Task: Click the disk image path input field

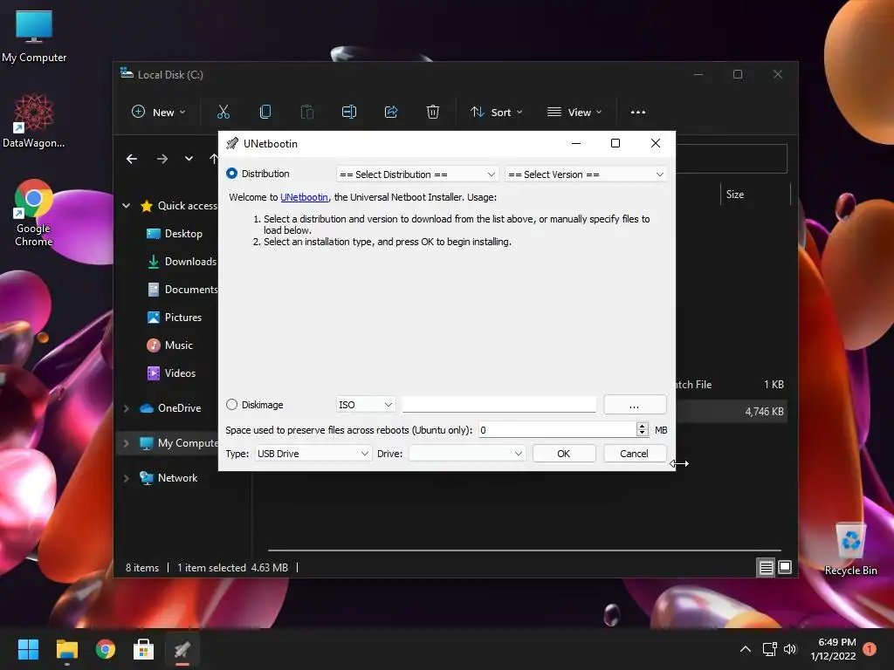Action: coord(499,405)
